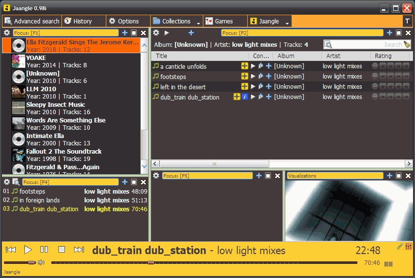415x278 pixels.
Task: Select playlist item 03 dub_train dub_station
Action: (75, 209)
